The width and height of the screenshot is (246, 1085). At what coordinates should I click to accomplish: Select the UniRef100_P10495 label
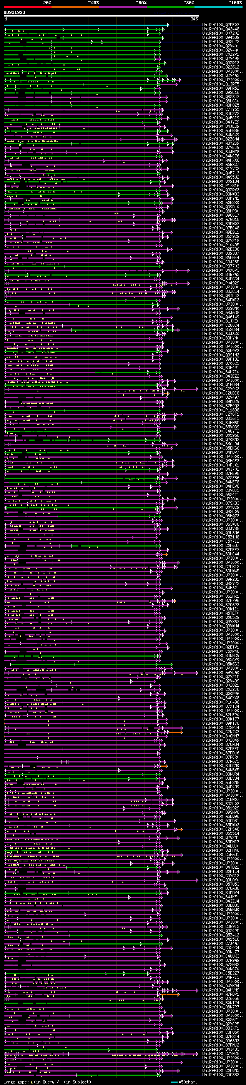[x=221, y=245]
